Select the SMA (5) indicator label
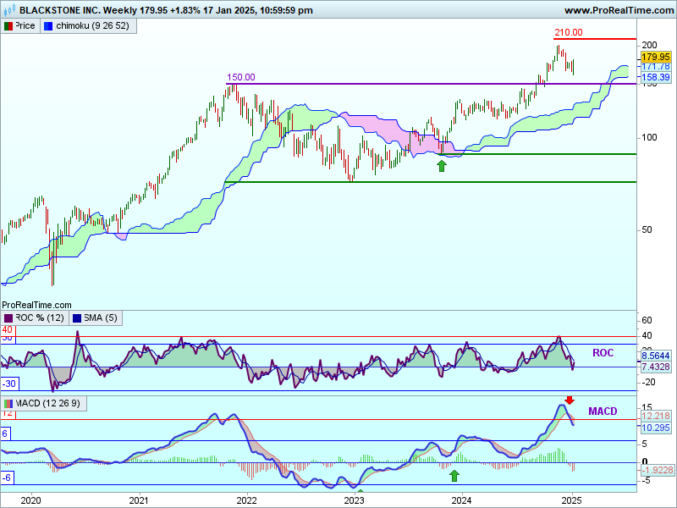 tap(99, 317)
